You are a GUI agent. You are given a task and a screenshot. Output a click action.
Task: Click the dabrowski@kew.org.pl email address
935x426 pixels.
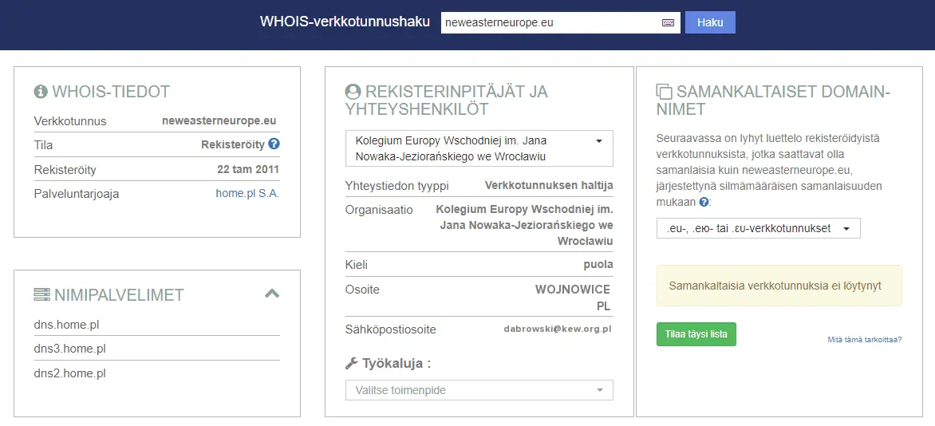coord(558,328)
